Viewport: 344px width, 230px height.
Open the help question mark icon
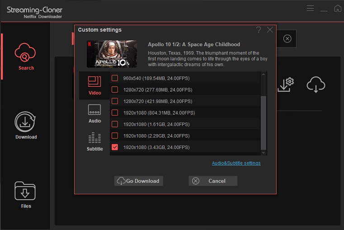pyautogui.click(x=259, y=30)
